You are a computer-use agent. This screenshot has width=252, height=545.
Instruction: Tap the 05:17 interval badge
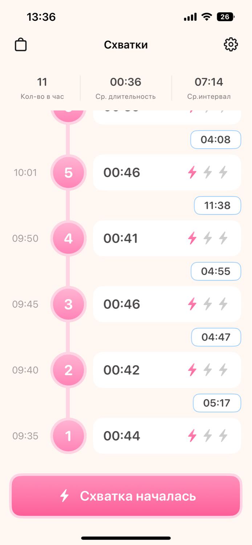click(x=217, y=403)
